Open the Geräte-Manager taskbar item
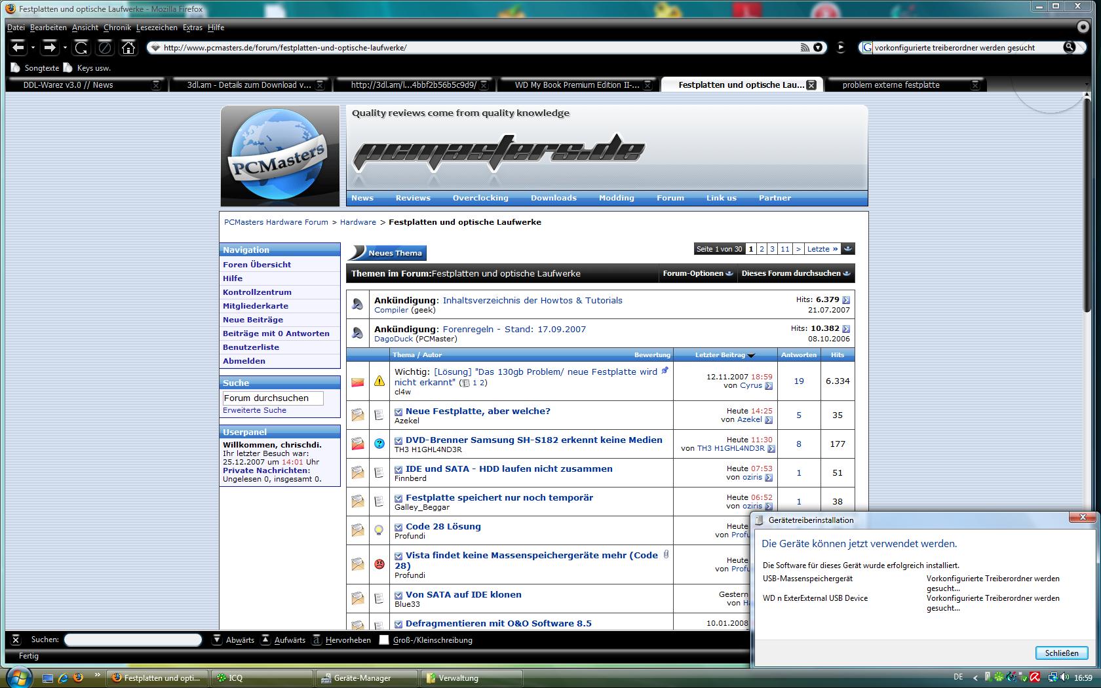The image size is (1101, 688). (366, 678)
